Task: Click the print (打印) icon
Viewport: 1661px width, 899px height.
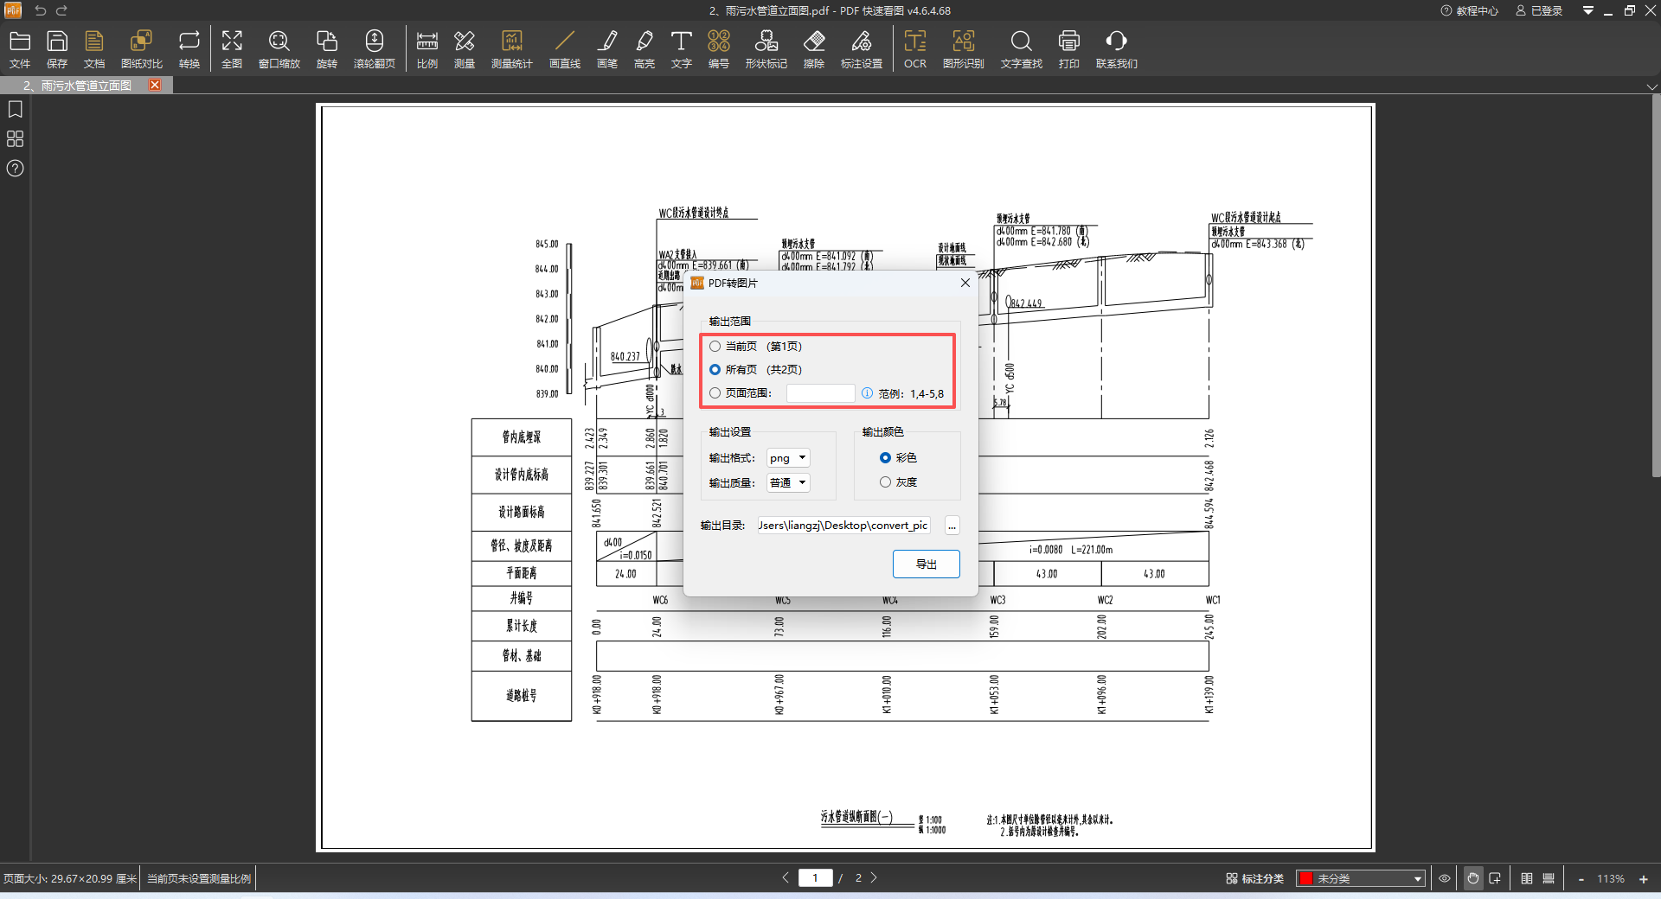Action: coord(1068,49)
